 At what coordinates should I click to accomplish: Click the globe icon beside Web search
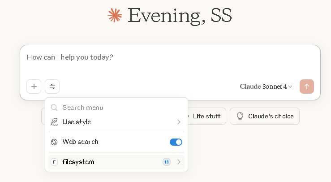click(x=54, y=142)
